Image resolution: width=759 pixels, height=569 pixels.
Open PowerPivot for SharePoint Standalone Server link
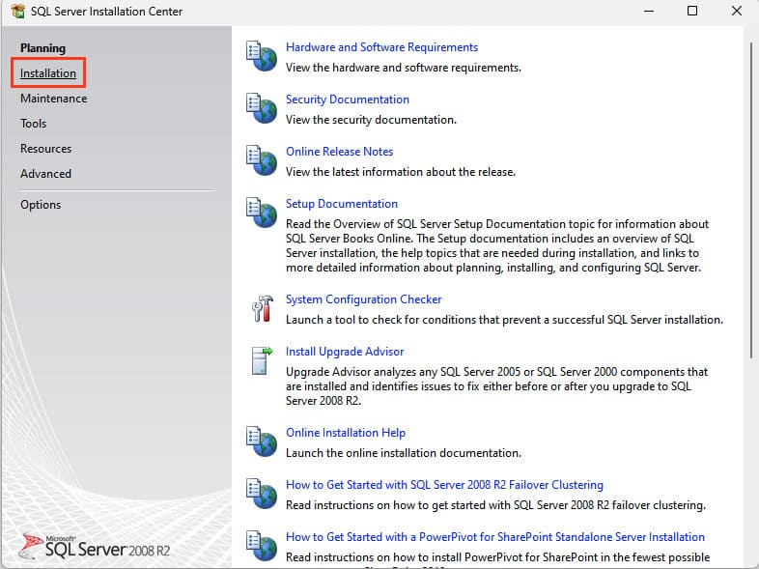494,537
